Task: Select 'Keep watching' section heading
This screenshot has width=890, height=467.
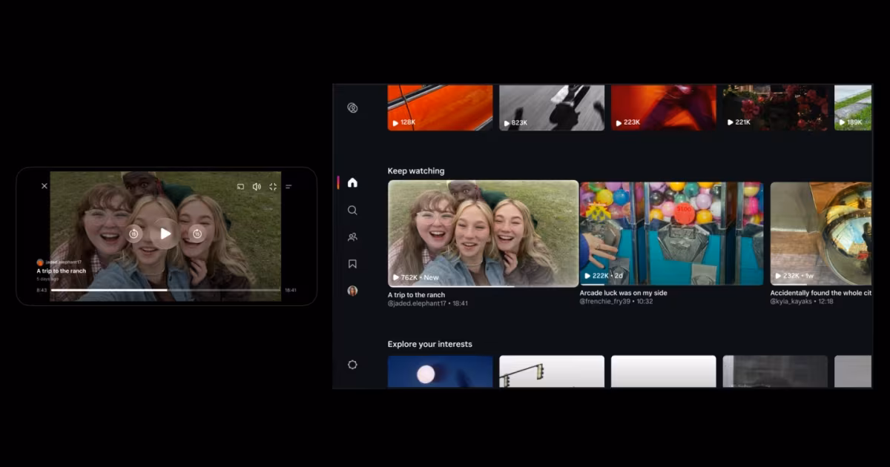Action: pos(416,171)
